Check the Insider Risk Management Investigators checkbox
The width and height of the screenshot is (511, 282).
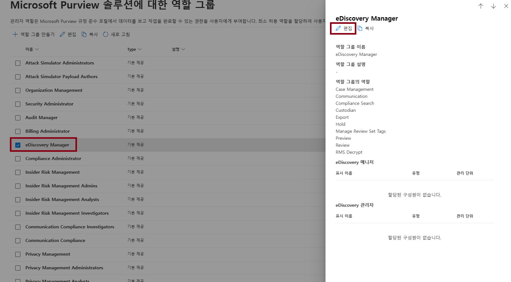point(18,213)
